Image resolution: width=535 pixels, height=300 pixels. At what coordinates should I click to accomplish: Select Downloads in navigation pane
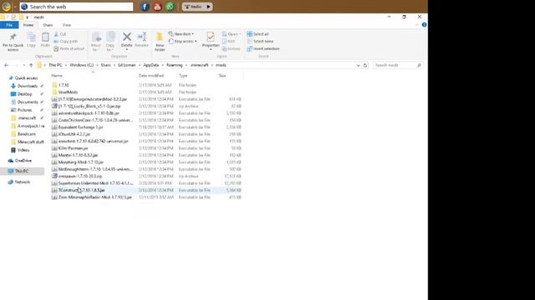tap(28, 86)
